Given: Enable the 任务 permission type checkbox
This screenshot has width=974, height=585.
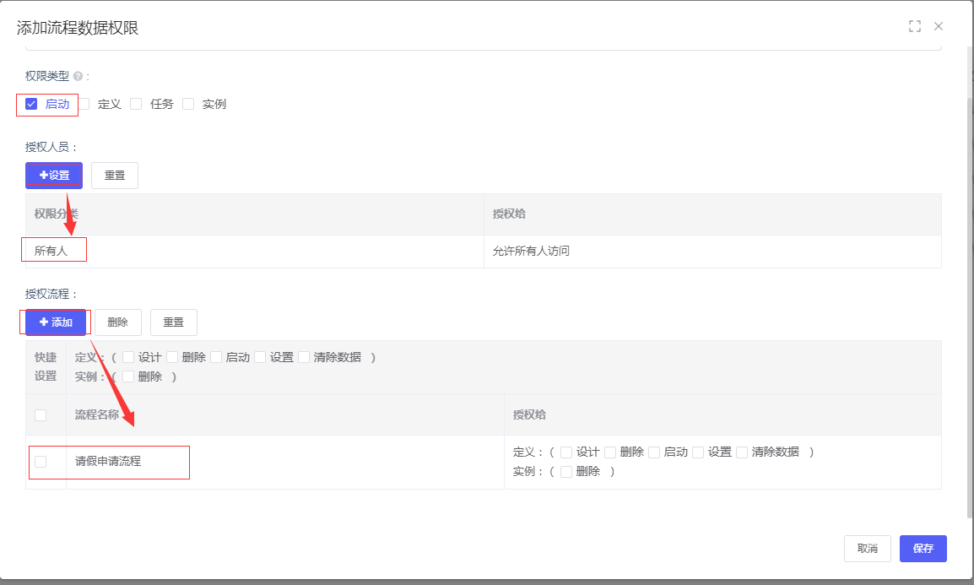Looking at the screenshot, I should click(x=136, y=104).
